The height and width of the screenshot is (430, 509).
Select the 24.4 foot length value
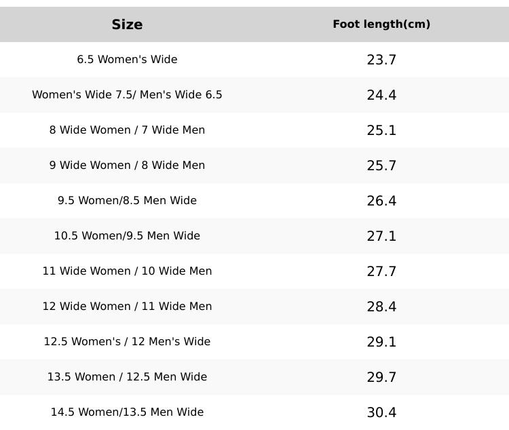tap(381, 95)
